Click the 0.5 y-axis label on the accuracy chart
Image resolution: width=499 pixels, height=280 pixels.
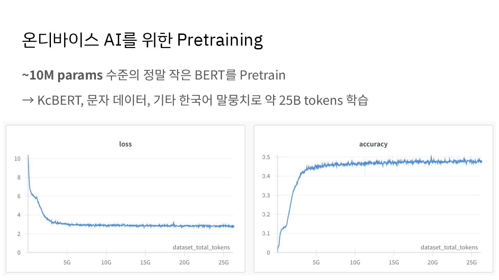[x=265, y=157]
